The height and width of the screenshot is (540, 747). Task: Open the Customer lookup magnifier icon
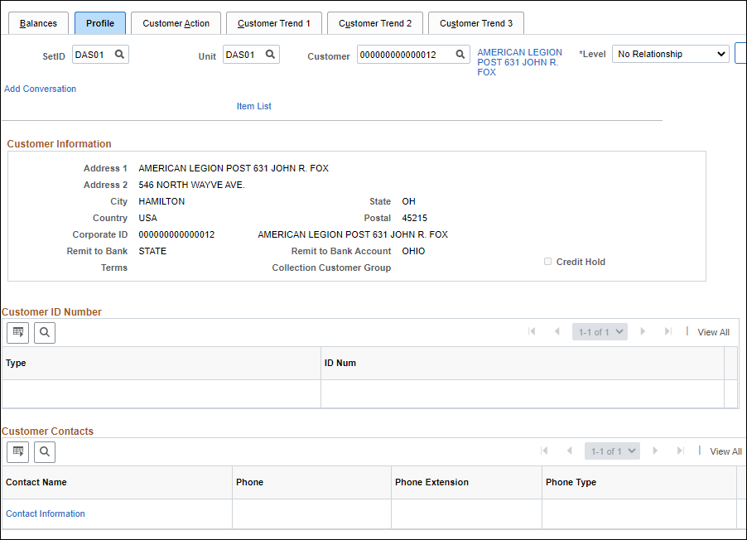click(x=460, y=55)
